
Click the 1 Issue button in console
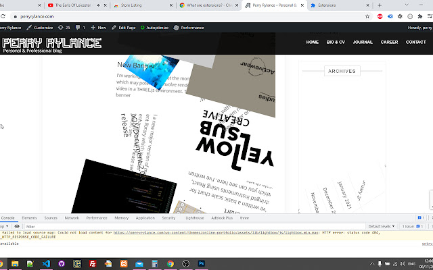tap(413, 227)
